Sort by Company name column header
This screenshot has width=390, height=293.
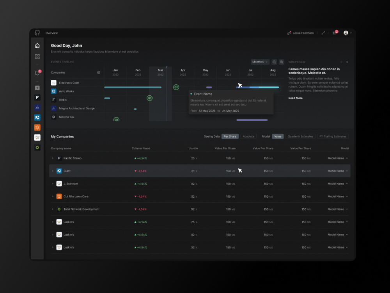(61, 148)
